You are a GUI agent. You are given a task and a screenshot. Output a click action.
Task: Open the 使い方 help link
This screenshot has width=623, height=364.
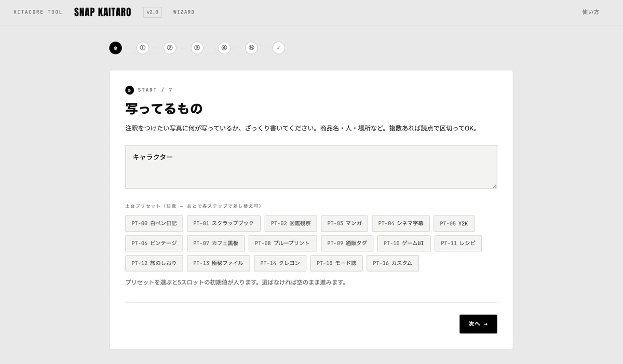pyautogui.click(x=590, y=12)
